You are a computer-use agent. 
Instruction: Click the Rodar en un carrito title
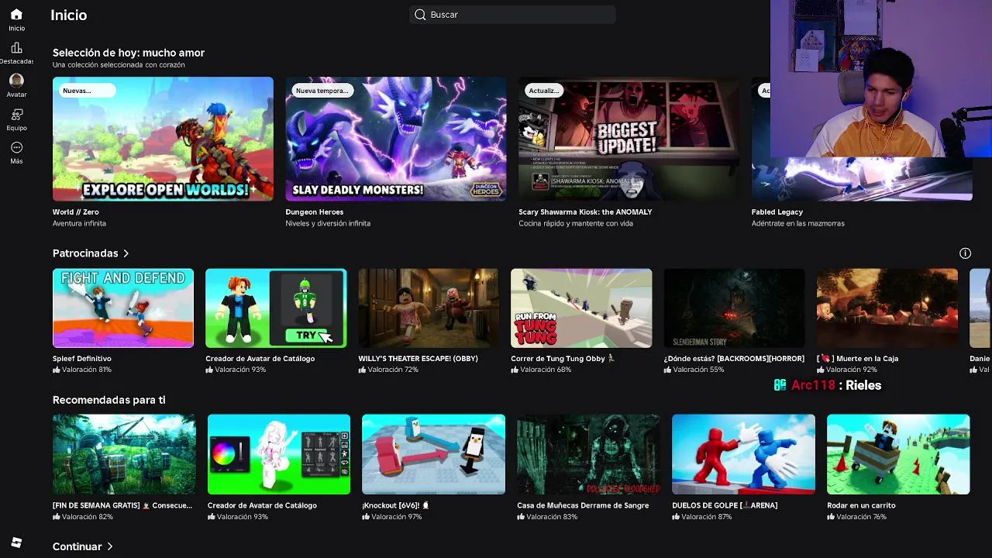tap(861, 505)
